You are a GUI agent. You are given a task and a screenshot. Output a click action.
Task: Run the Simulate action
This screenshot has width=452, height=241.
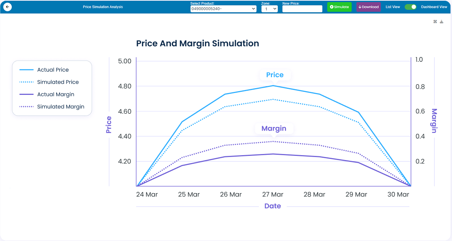tap(339, 7)
